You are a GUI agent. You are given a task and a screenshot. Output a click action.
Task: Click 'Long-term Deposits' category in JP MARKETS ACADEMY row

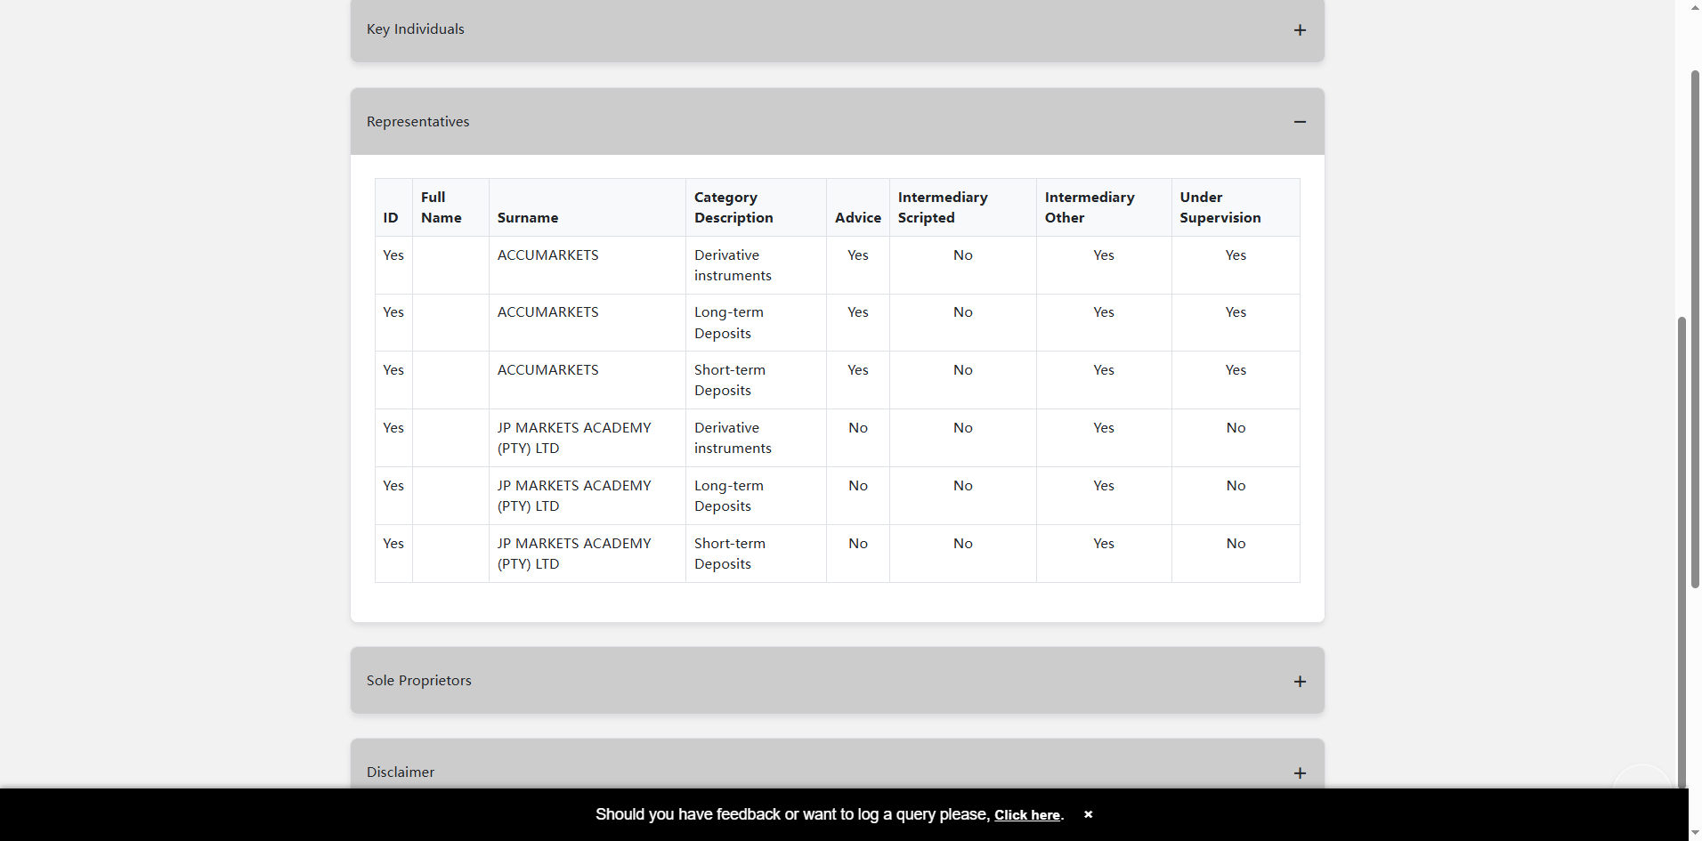click(x=729, y=496)
